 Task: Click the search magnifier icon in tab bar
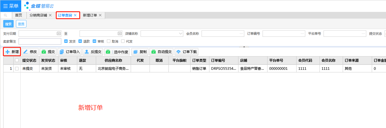pos(6,15)
